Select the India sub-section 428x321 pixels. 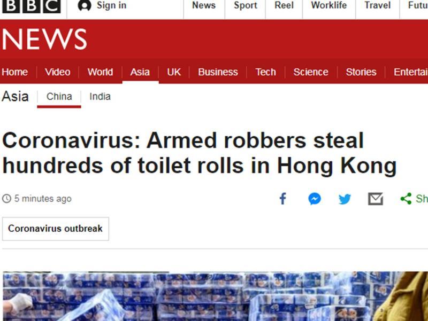(100, 97)
